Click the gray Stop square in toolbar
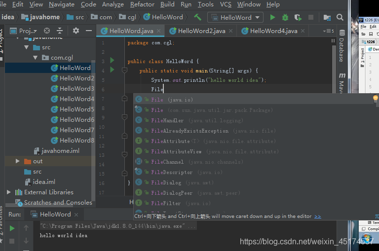Screen dimensions: 379x251 click(311, 17)
